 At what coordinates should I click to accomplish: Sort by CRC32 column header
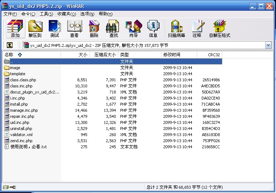pos(209,55)
